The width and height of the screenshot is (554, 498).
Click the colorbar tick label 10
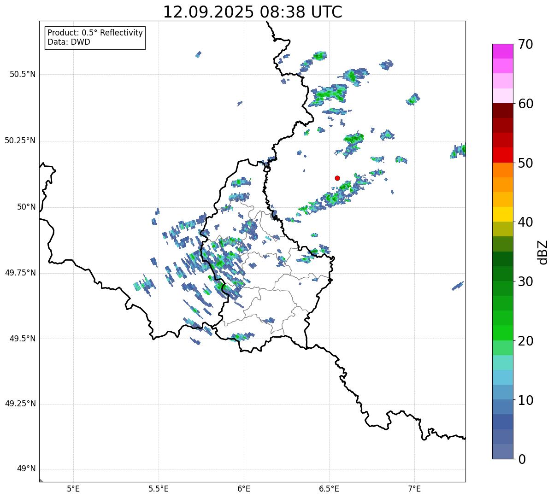click(525, 400)
